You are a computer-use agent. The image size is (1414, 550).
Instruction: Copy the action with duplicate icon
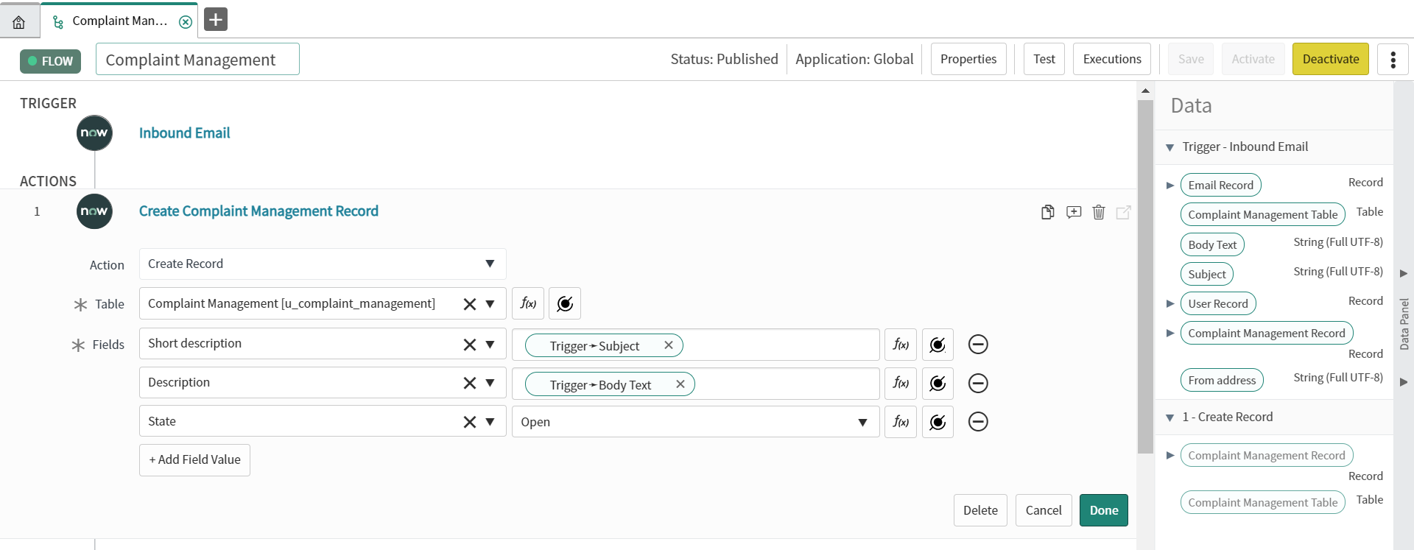click(x=1047, y=212)
